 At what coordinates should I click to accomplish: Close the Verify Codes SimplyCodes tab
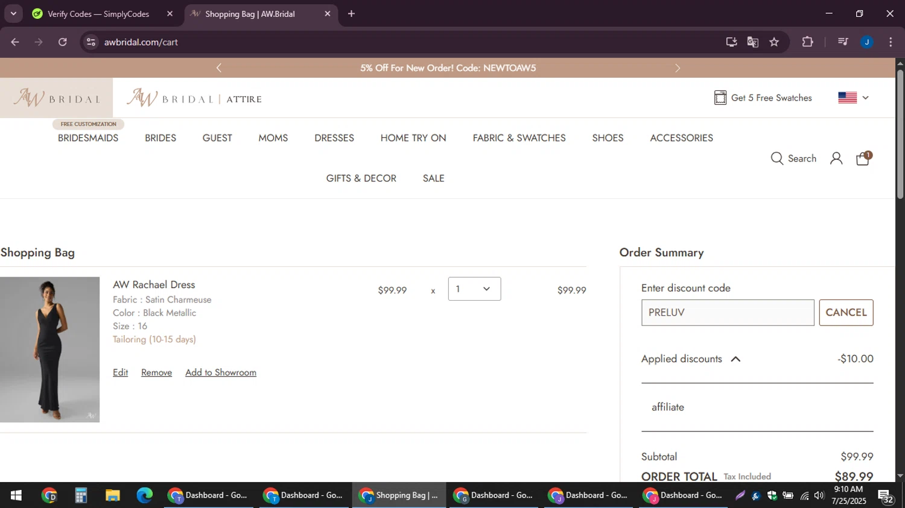(x=170, y=14)
